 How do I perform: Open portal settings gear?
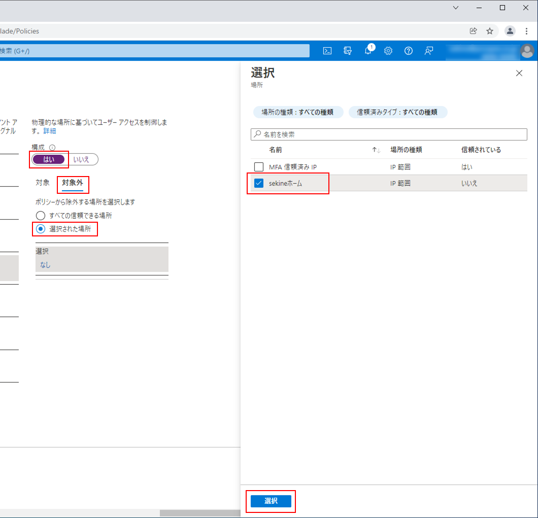click(388, 51)
